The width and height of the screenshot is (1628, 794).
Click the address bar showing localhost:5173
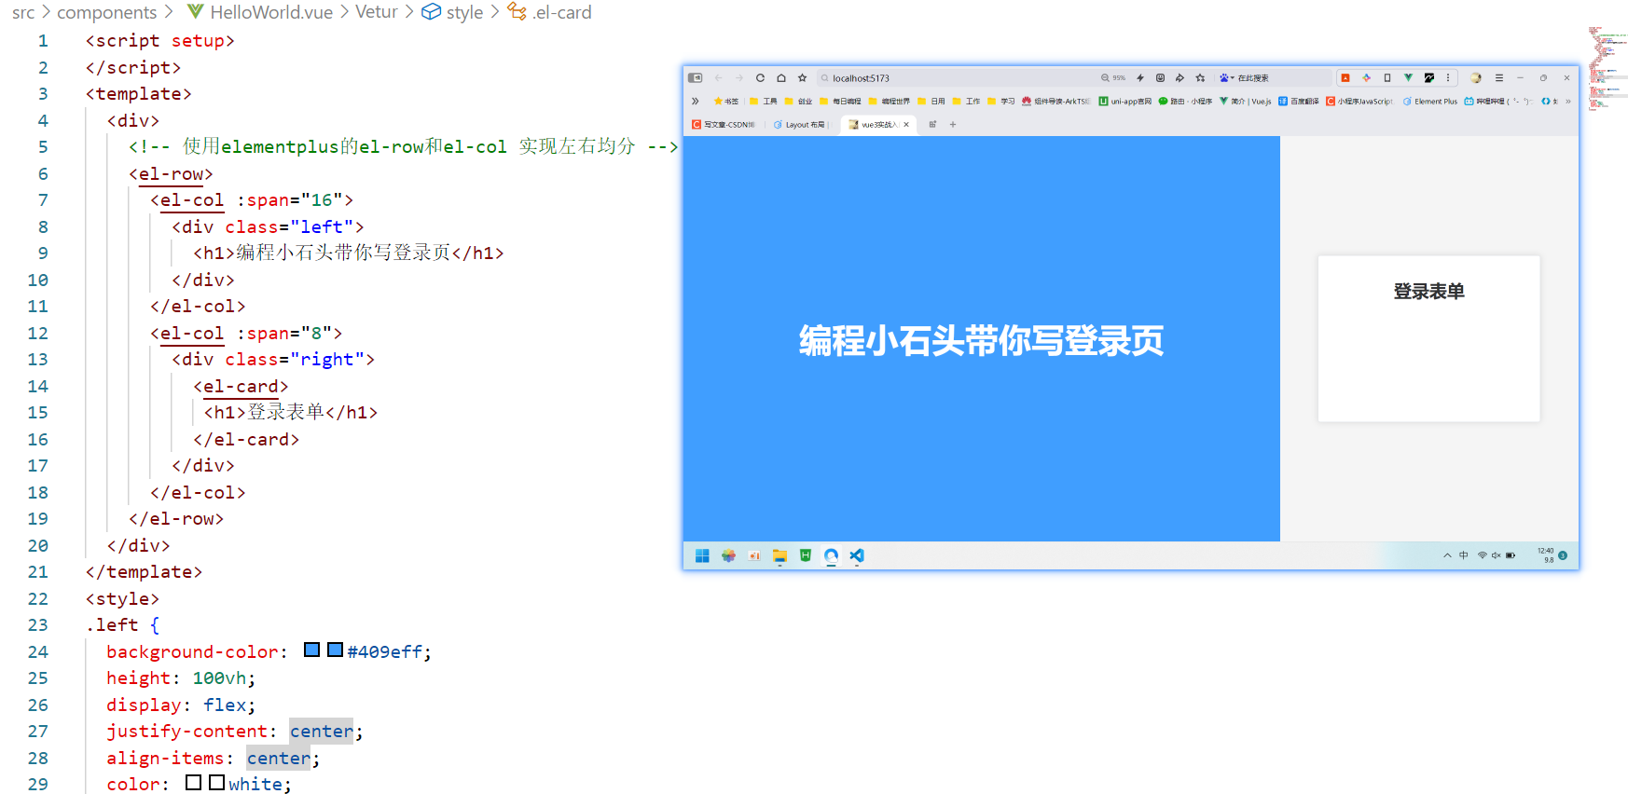[956, 78]
